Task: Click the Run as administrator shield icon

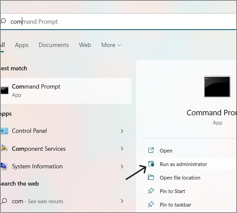Action: pos(151,164)
